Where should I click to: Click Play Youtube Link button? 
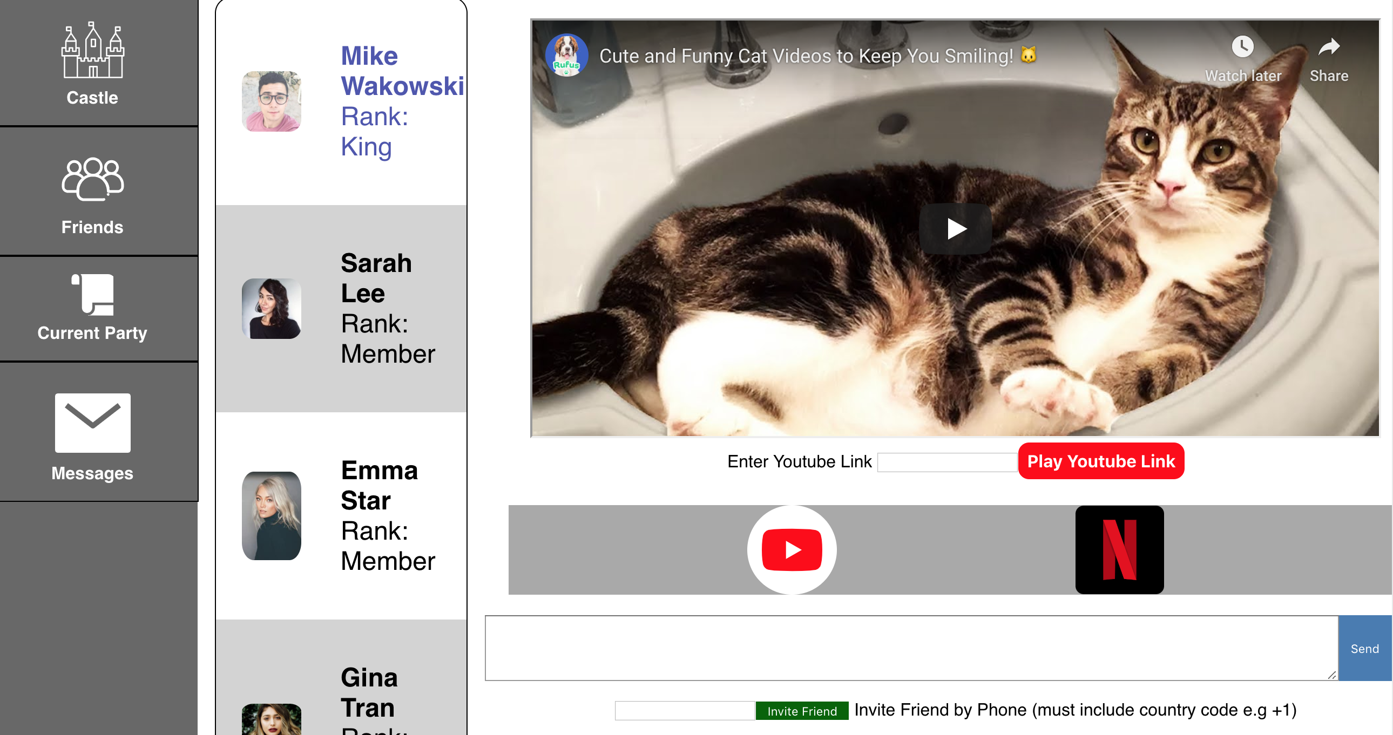pos(1101,461)
